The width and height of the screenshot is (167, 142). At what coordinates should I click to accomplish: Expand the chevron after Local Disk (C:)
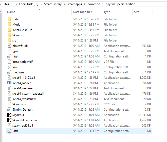[41, 4]
